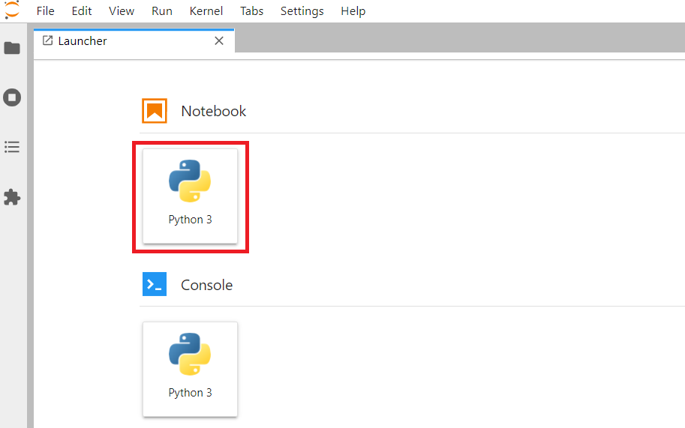
Task: Open the Help menu
Action: 353,11
